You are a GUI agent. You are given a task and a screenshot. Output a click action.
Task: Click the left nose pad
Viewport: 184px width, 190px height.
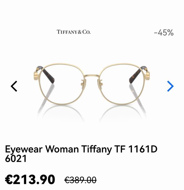(x=83, y=83)
